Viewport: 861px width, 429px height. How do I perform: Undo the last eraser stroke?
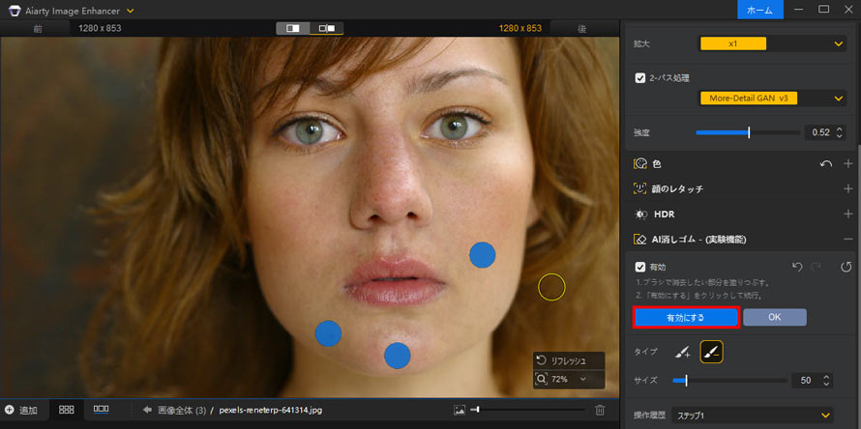click(798, 267)
